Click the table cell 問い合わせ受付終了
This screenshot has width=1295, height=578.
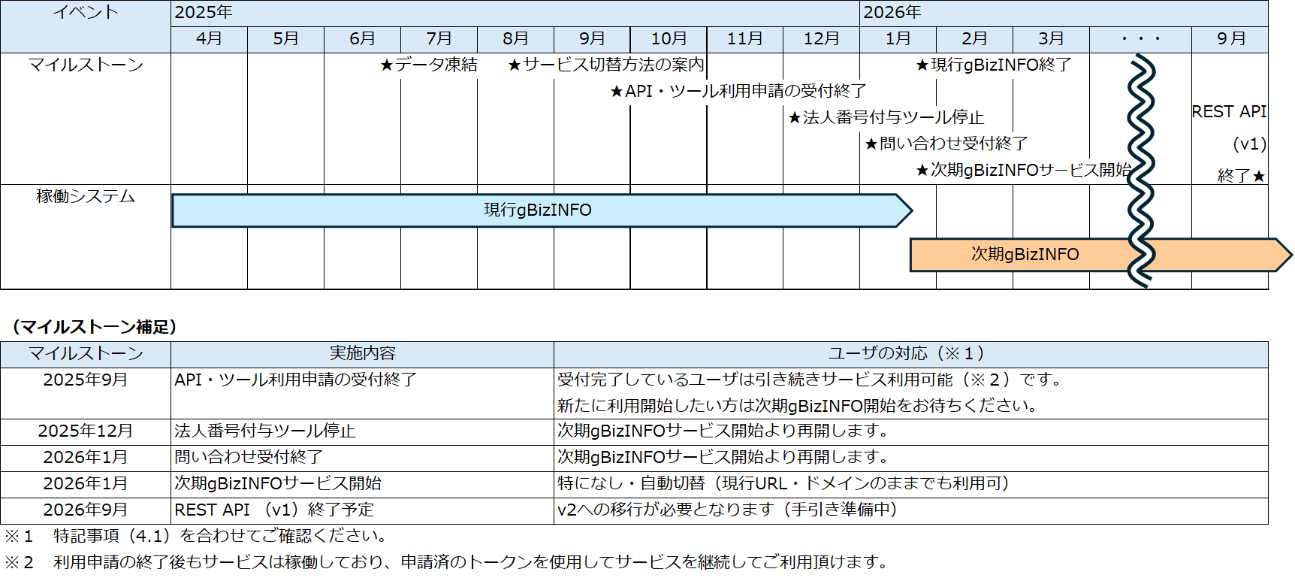[363, 458]
